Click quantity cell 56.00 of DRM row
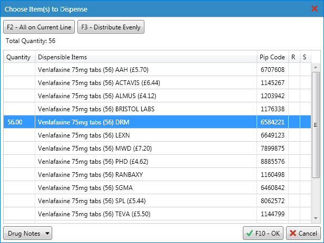This screenshot has height=243, width=324. coord(19,122)
